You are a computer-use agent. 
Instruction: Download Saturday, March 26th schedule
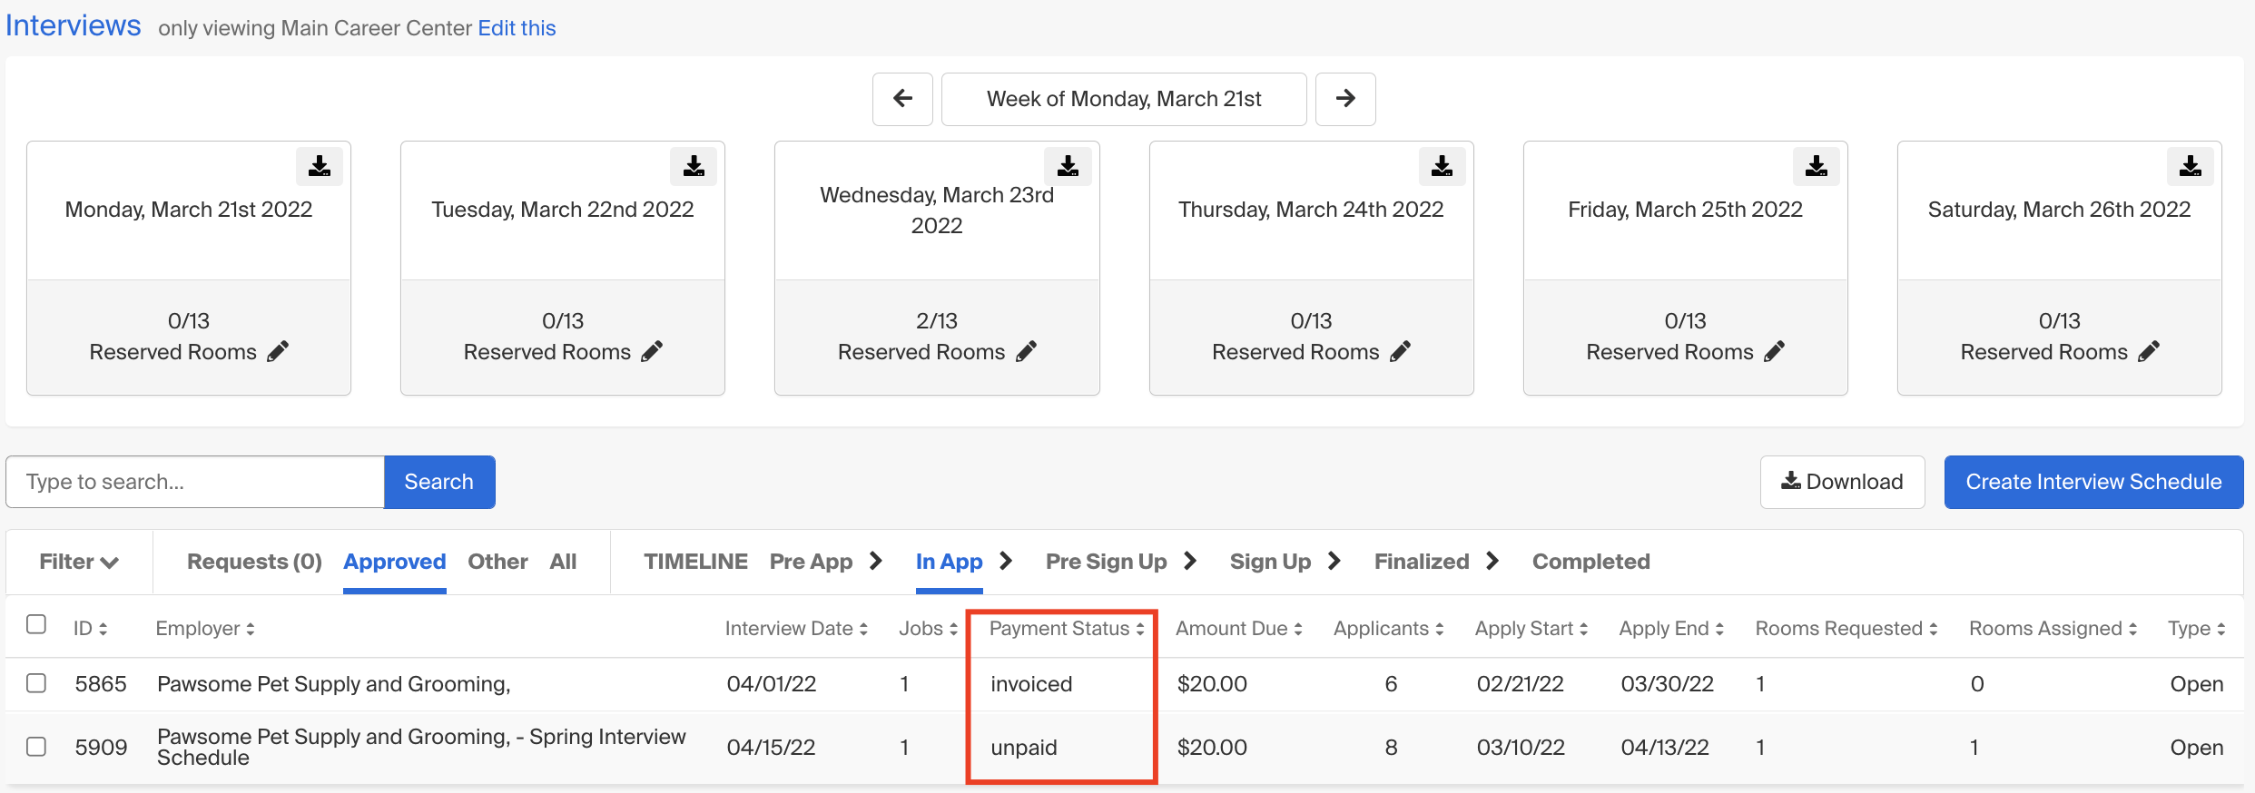point(2191,166)
